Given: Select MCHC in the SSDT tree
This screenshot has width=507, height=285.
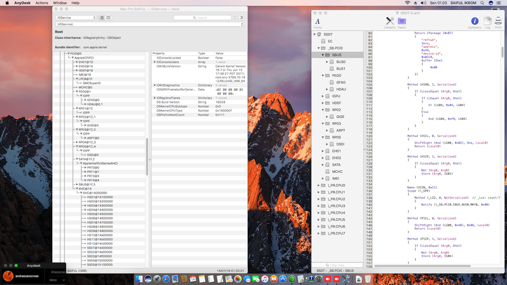Looking at the screenshot, I should 337,172.
